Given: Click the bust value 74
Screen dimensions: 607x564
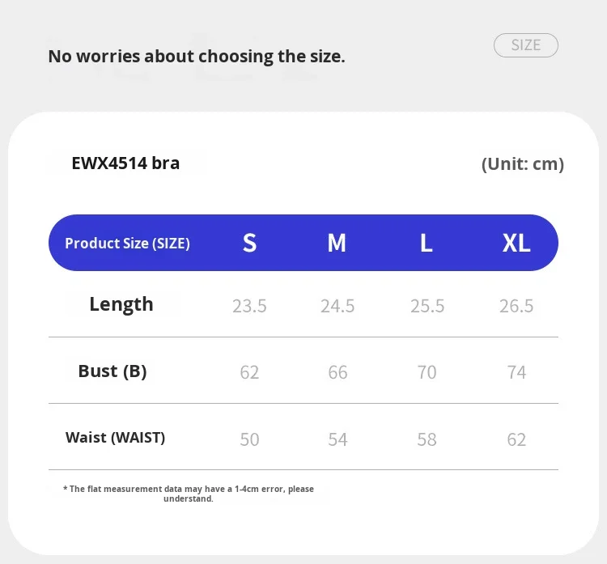Looking at the screenshot, I should (x=516, y=372).
